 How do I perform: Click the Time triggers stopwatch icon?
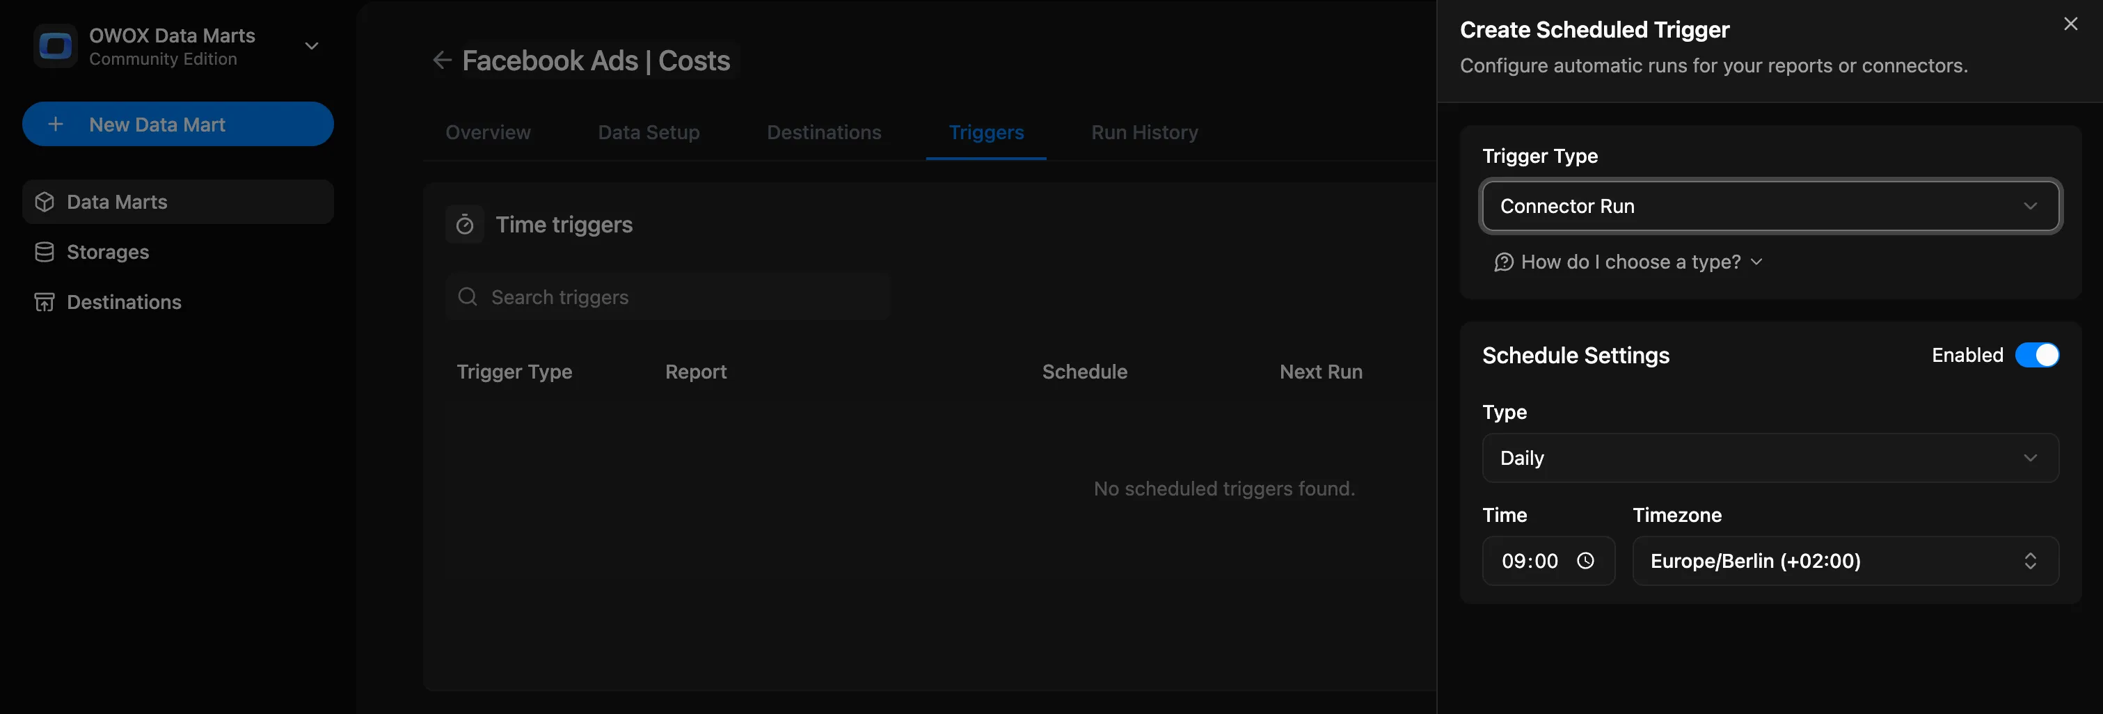465,223
